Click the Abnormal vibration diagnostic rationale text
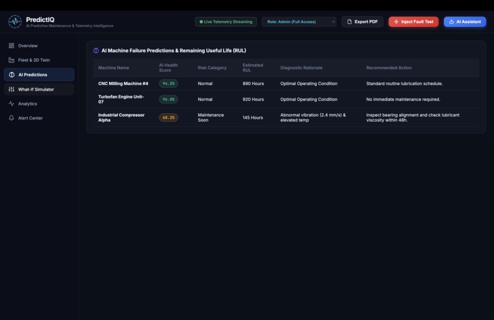The image size is (494, 320). 313,117
